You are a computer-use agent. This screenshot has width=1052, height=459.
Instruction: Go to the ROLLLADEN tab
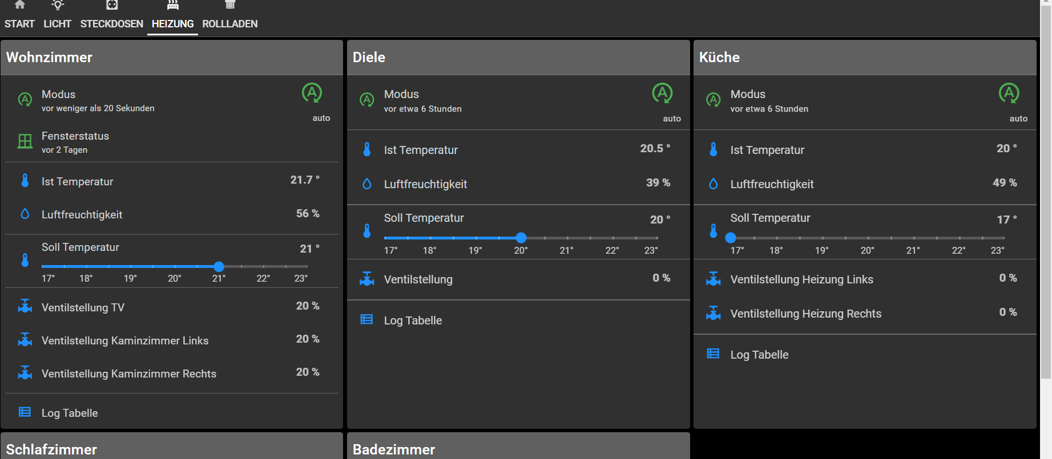click(x=230, y=17)
